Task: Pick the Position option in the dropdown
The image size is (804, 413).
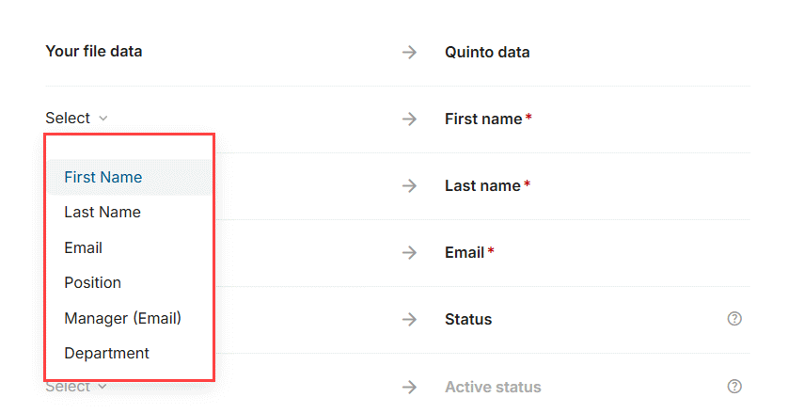Action: pos(92,282)
